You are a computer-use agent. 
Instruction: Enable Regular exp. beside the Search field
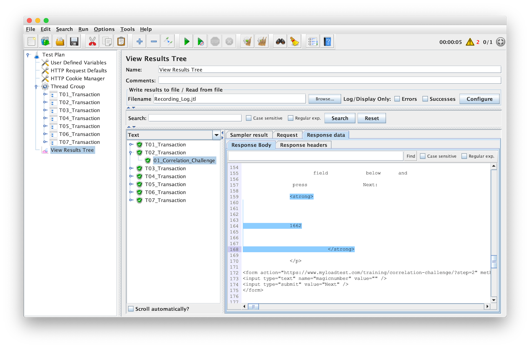[x=291, y=118]
